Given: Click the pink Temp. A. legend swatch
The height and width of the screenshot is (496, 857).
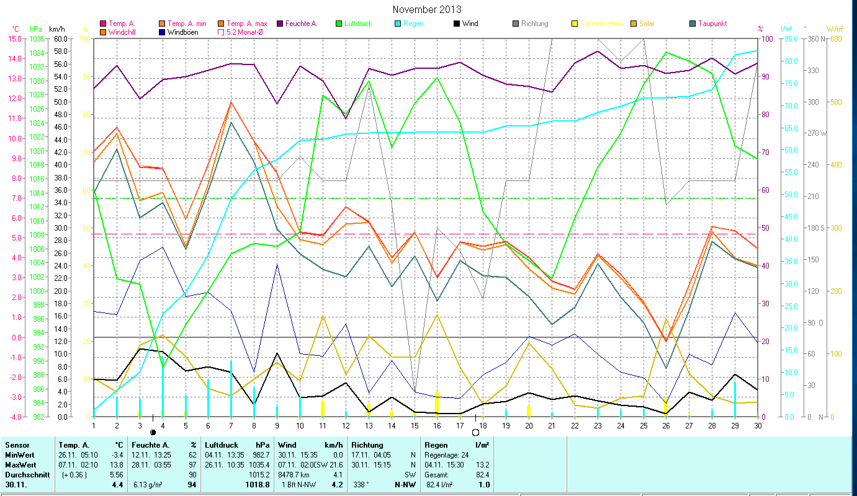Looking at the screenshot, I should 103,24.
